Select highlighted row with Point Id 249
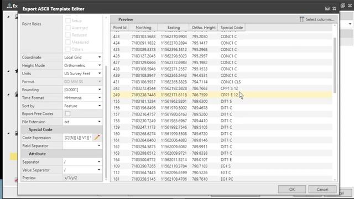Screen dimensions: 354x199 click(221, 95)
